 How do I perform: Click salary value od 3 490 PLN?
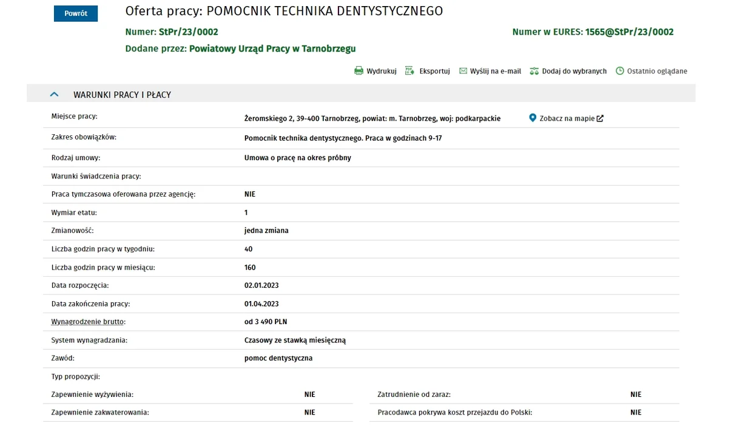coord(266,322)
